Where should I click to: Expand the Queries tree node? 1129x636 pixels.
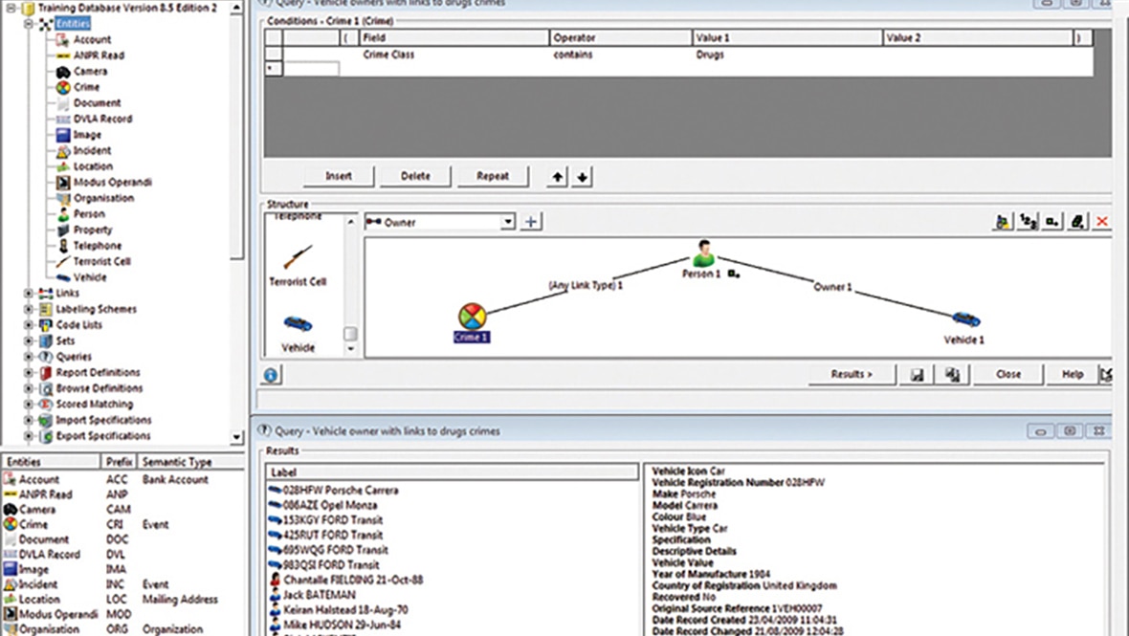click(x=29, y=357)
